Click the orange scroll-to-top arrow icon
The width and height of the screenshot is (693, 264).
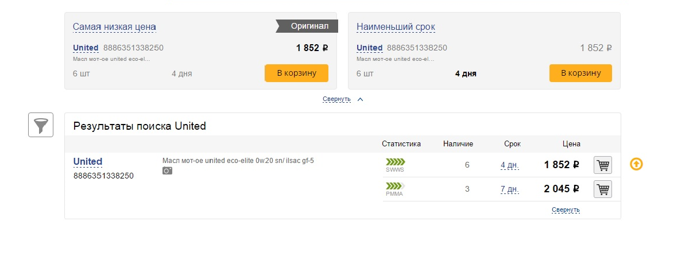click(x=636, y=164)
